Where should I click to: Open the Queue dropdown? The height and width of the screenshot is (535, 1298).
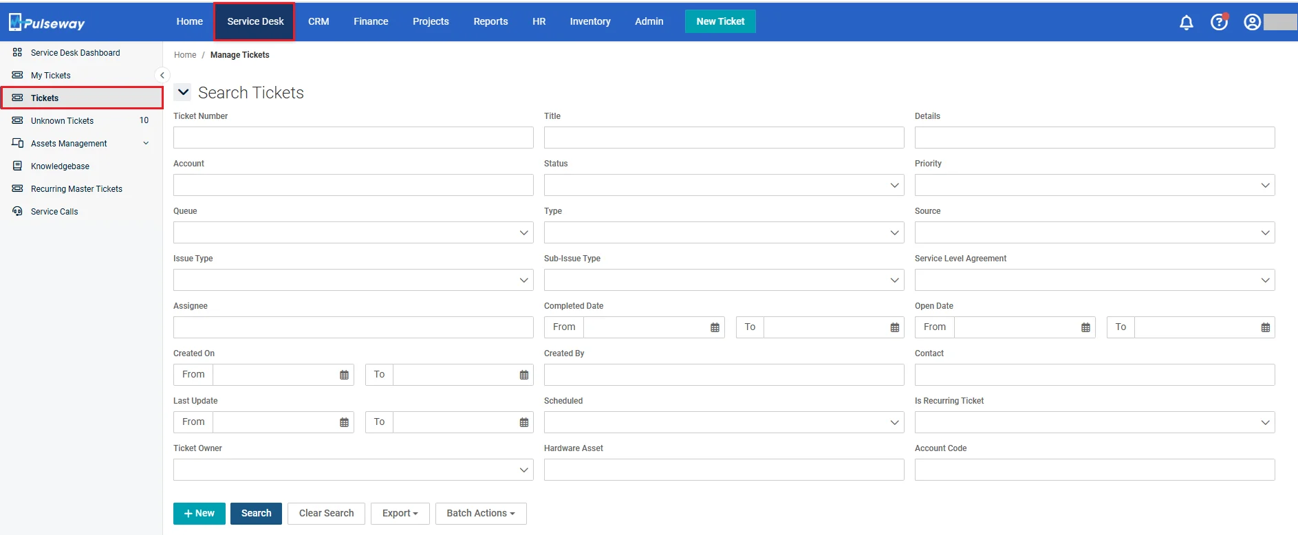coord(353,232)
